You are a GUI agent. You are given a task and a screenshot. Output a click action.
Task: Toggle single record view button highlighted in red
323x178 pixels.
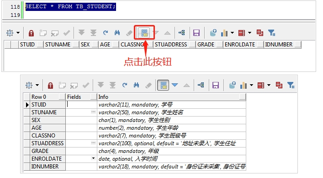click(144, 33)
